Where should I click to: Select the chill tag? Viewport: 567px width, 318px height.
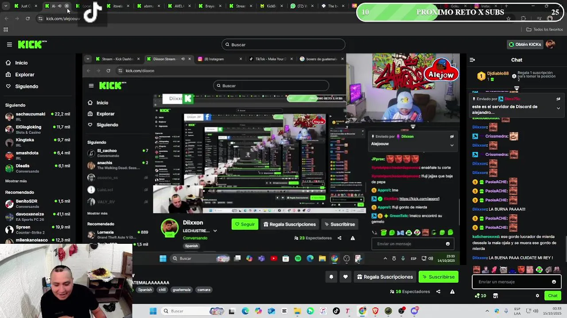pyautogui.click(x=162, y=290)
